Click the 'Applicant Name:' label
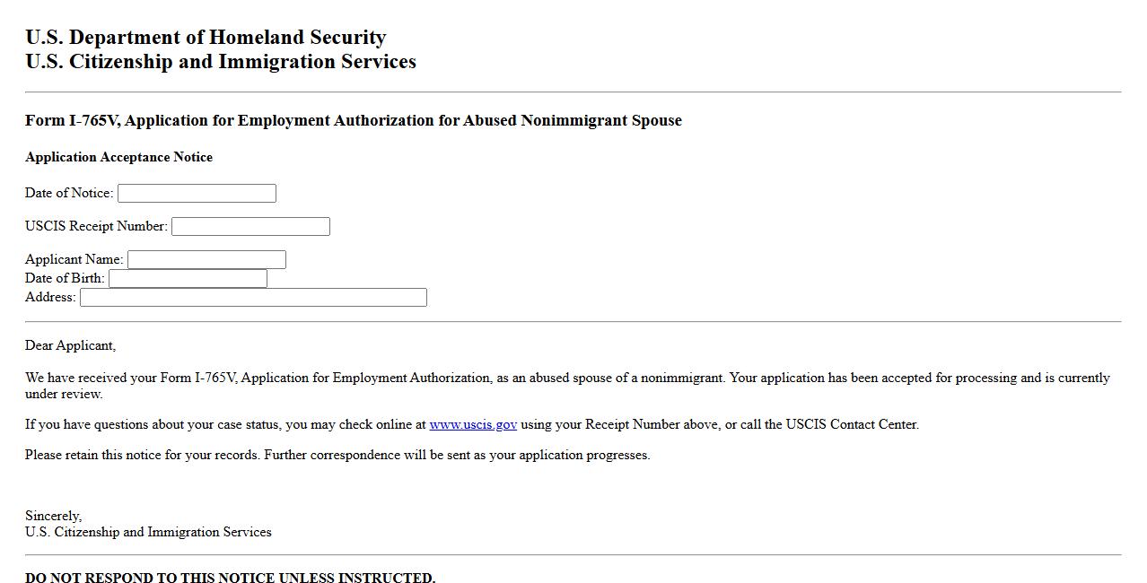Image resolution: width=1147 pixels, height=583 pixels. [74, 260]
